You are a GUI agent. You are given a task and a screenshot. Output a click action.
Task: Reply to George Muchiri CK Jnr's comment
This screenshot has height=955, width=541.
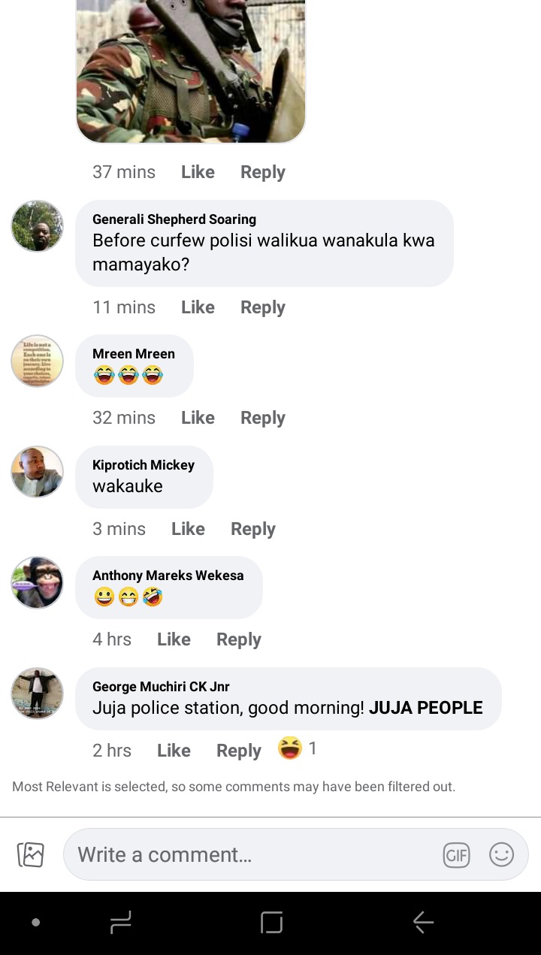click(239, 751)
